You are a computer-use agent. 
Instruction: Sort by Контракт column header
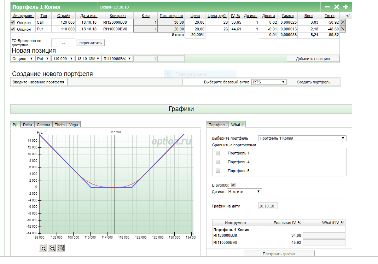pyautogui.click(x=118, y=16)
